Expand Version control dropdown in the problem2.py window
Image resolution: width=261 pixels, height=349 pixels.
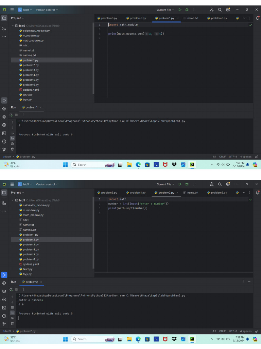click(x=47, y=184)
